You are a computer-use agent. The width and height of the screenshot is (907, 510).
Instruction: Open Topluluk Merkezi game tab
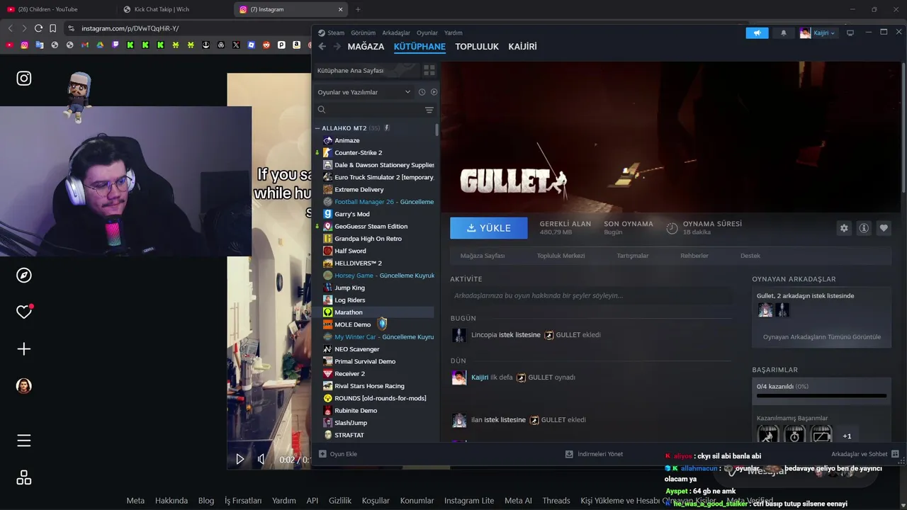[560, 256]
